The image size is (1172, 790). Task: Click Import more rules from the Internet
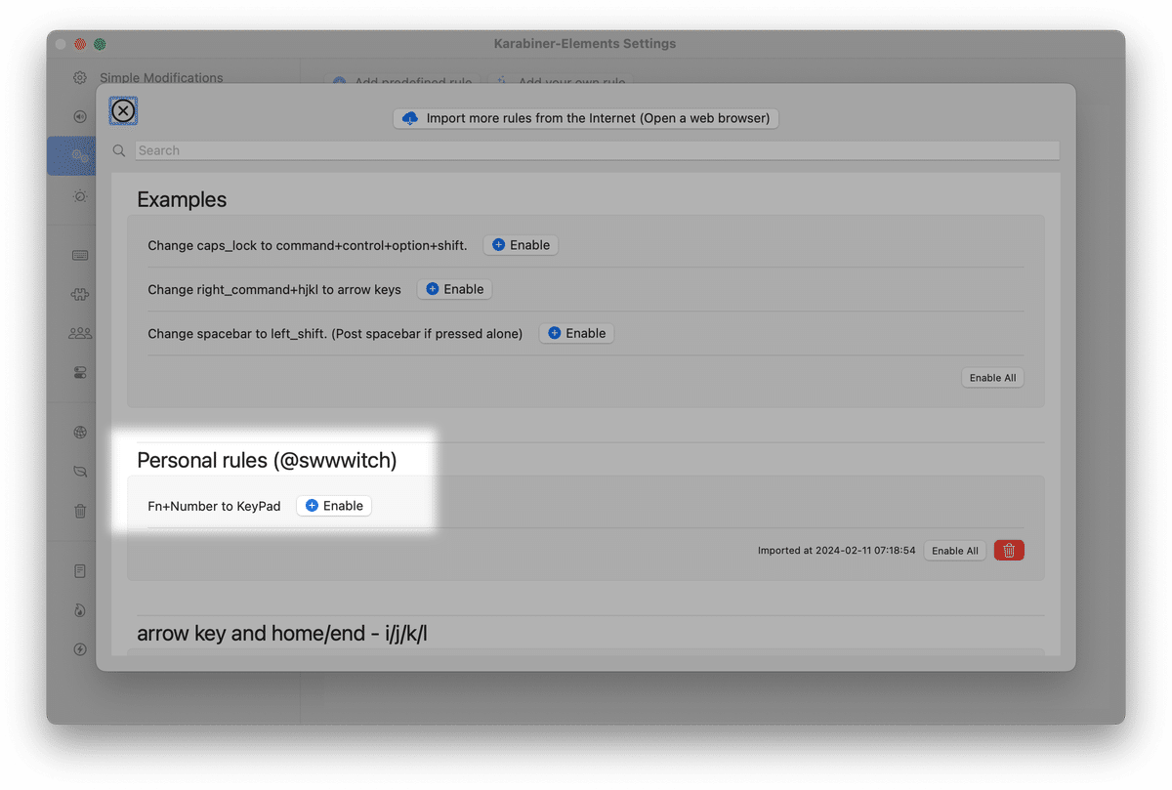[586, 118]
